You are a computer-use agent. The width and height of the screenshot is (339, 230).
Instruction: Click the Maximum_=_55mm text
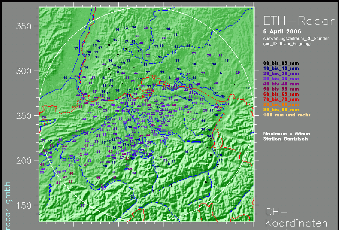[287, 134]
